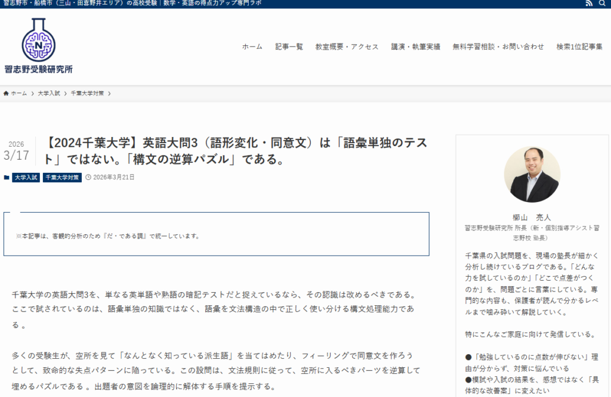This screenshot has width=611, height=397.
Task: Open search with the magnifier icon
Action: tap(601, 4)
